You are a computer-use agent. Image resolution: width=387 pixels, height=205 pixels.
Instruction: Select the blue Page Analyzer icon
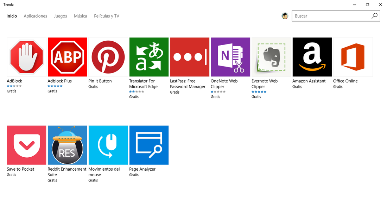coord(149,145)
